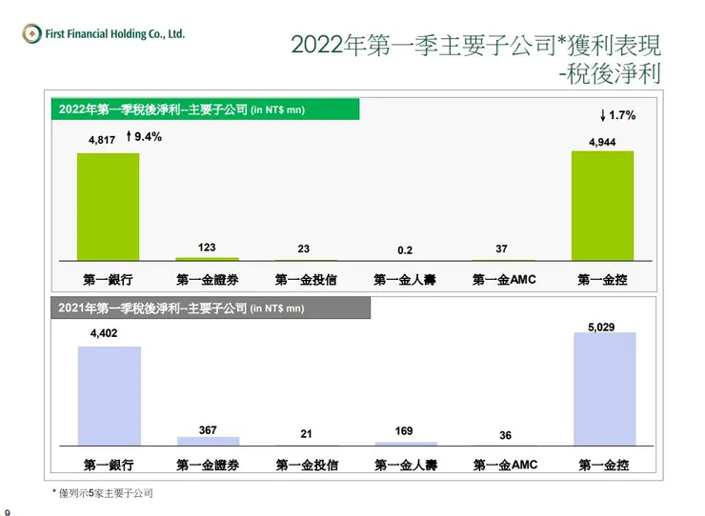This screenshot has width=705, height=516.
Task: Click the 0.2 value above 第一金人壽
Action: 405,250
